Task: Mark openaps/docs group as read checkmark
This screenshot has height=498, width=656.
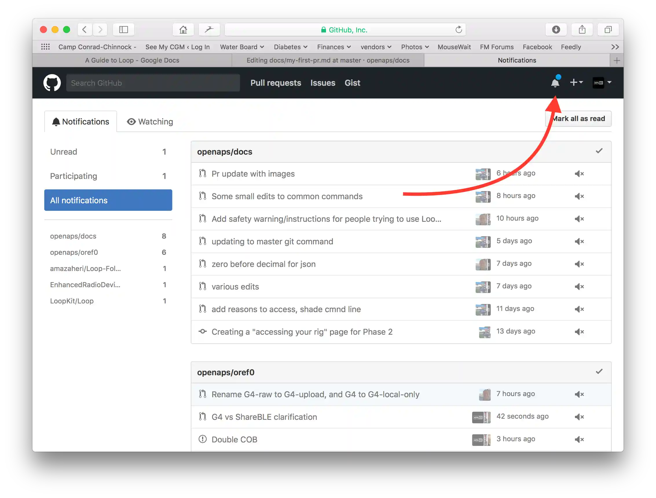Action: point(599,151)
